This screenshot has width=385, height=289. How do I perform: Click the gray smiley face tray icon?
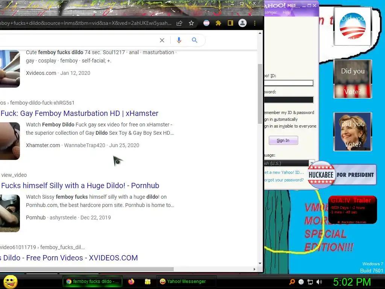301,282
